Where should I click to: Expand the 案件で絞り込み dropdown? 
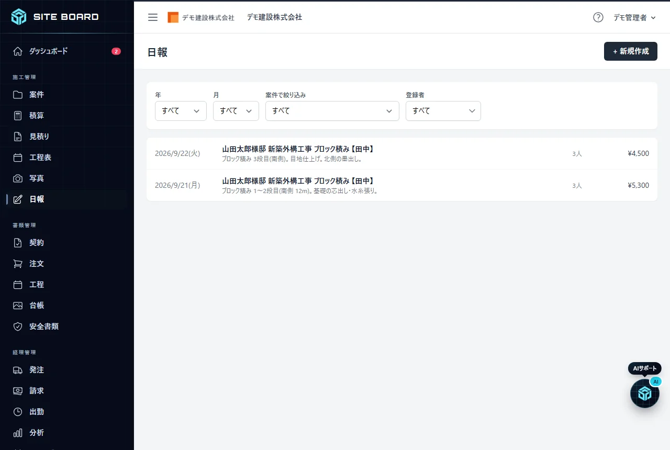(x=332, y=111)
